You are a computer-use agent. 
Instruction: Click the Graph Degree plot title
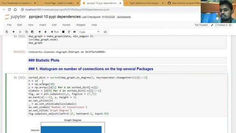[73, 120]
